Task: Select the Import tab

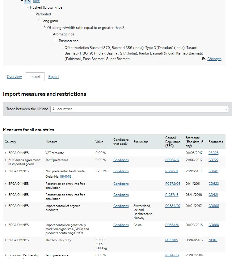Action: pos(35,77)
